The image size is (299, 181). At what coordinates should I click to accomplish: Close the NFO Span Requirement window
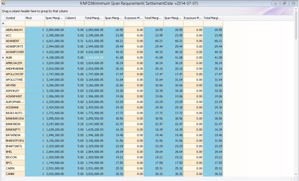point(293,3)
